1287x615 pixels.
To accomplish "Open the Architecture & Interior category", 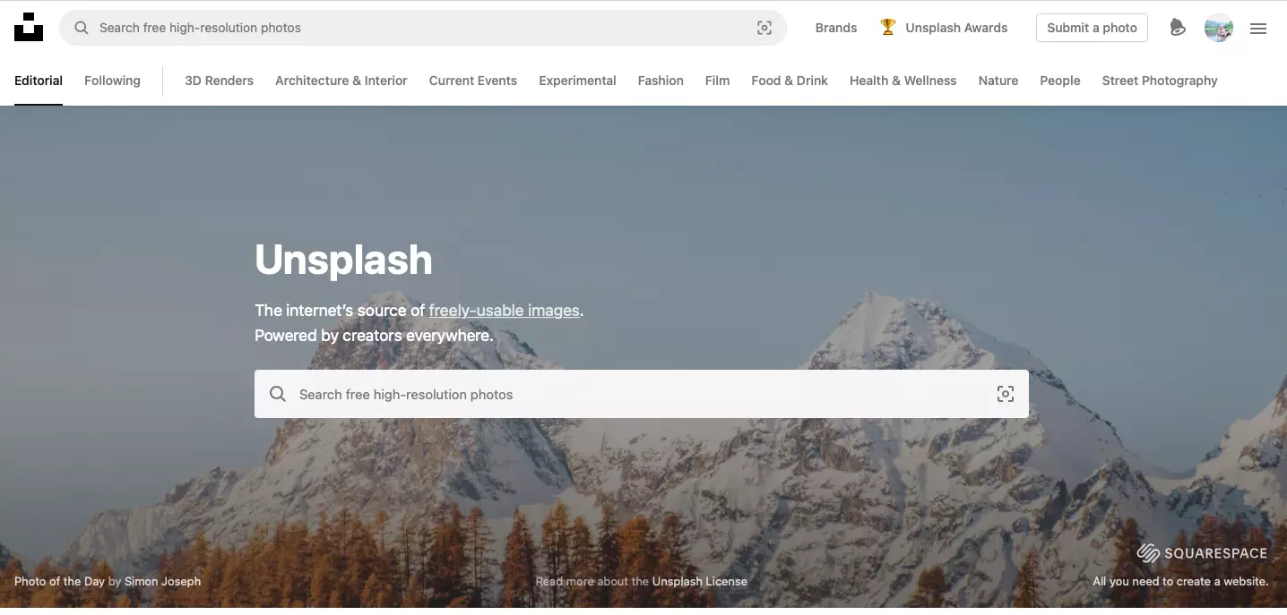I will (x=341, y=81).
